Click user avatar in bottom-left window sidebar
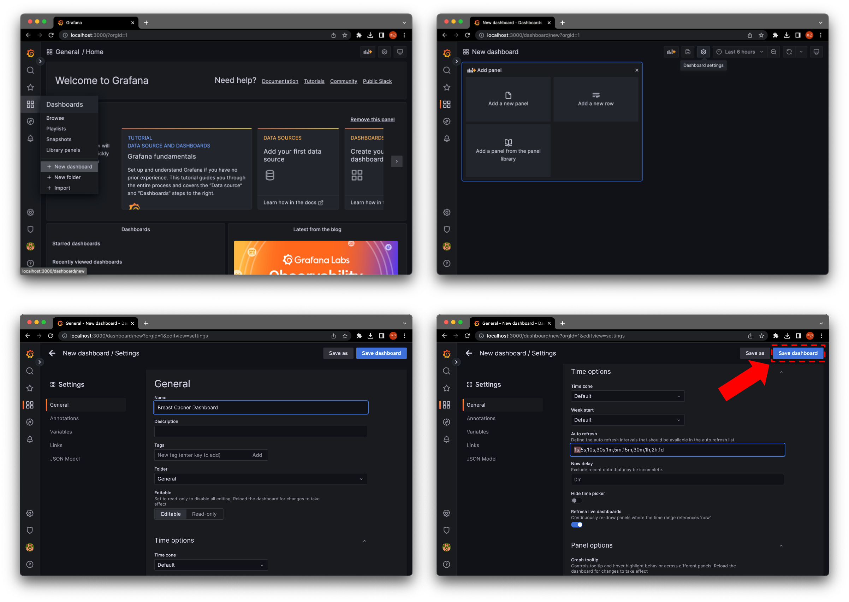 (x=30, y=547)
